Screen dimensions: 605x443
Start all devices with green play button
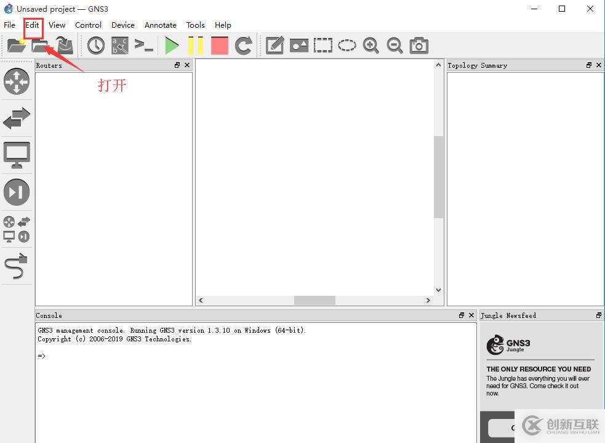pos(172,46)
